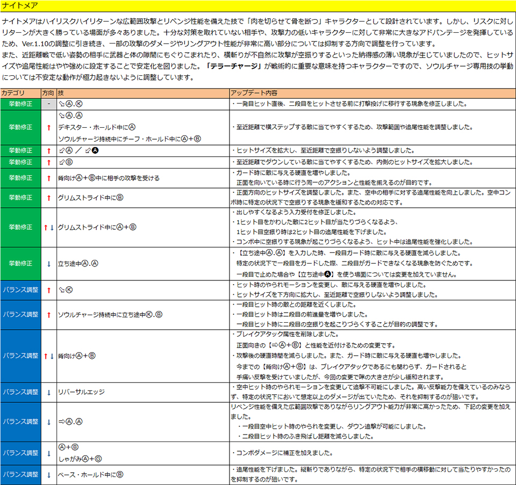Viewport: 516px width, 485px height.
Task: Click the up-down arrows beside グリムストライド中にⒶ+Ⓑ
Action: point(48,227)
